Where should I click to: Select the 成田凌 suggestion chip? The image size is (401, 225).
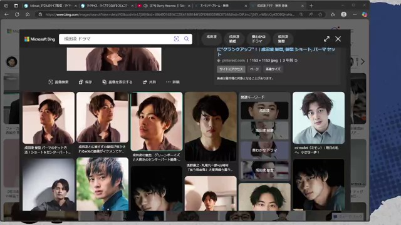211,39
